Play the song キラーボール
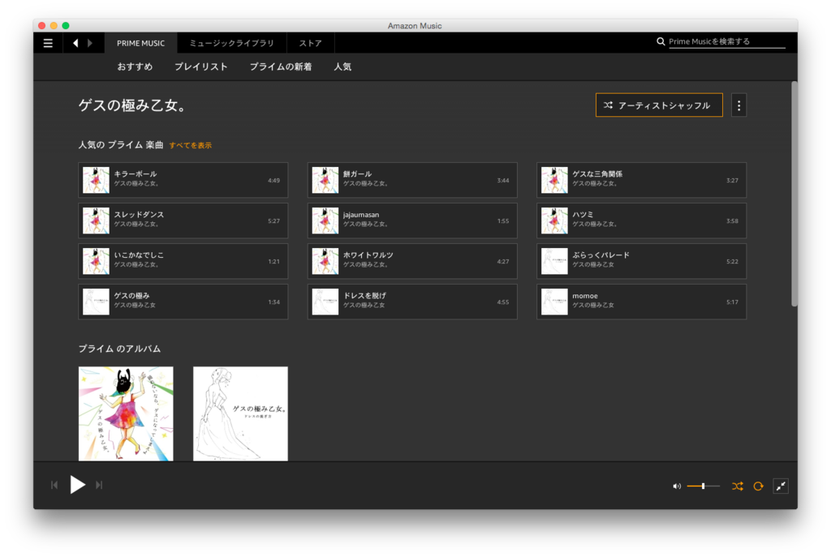 183,180
